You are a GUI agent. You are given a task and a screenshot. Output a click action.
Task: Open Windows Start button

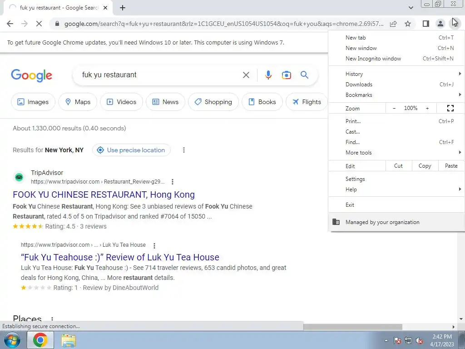click(x=12, y=340)
